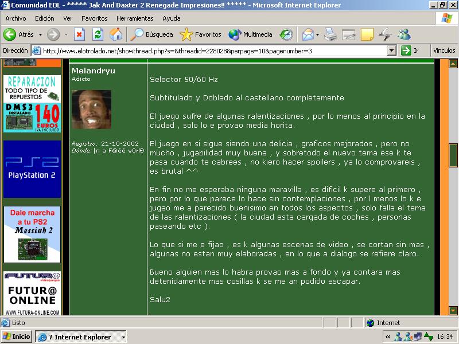Click the vertical scrollbar thumb

[x=453, y=155]
